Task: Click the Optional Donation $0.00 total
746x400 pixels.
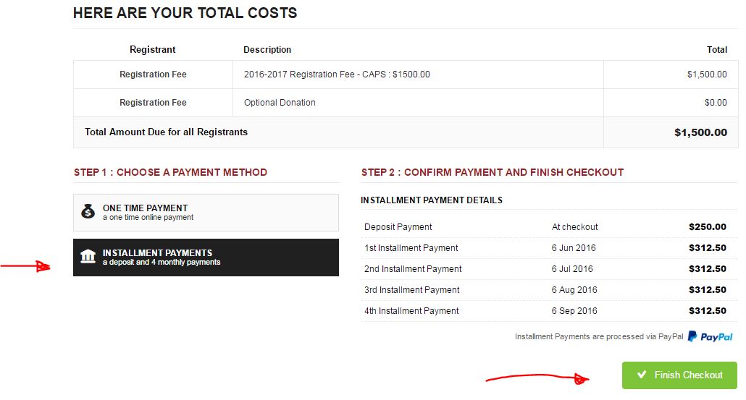Action: click(716, 103)
